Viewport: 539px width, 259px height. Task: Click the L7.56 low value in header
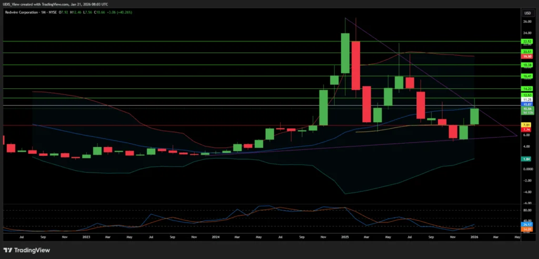pyautogui.click(x=87, y=13)
